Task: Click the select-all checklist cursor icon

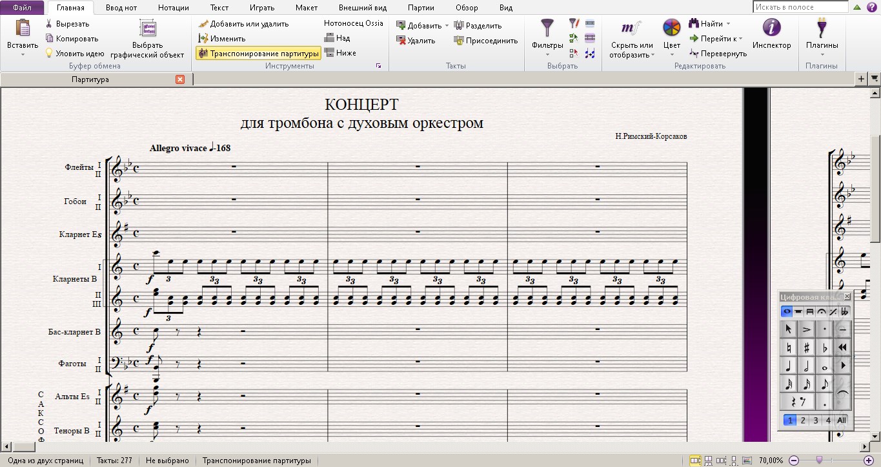Action: click(574, 39)
